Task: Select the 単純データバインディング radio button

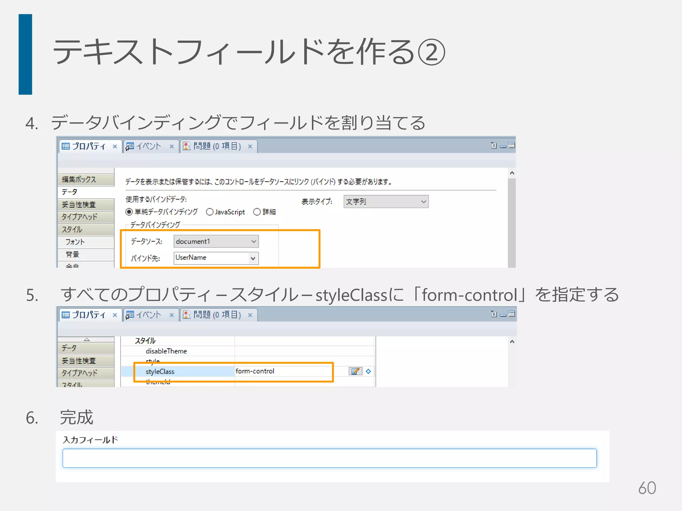Action: coord(129,212)
